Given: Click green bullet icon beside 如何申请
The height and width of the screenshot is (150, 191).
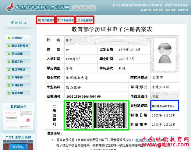Looking at the screenshot, I should point(9,78).
